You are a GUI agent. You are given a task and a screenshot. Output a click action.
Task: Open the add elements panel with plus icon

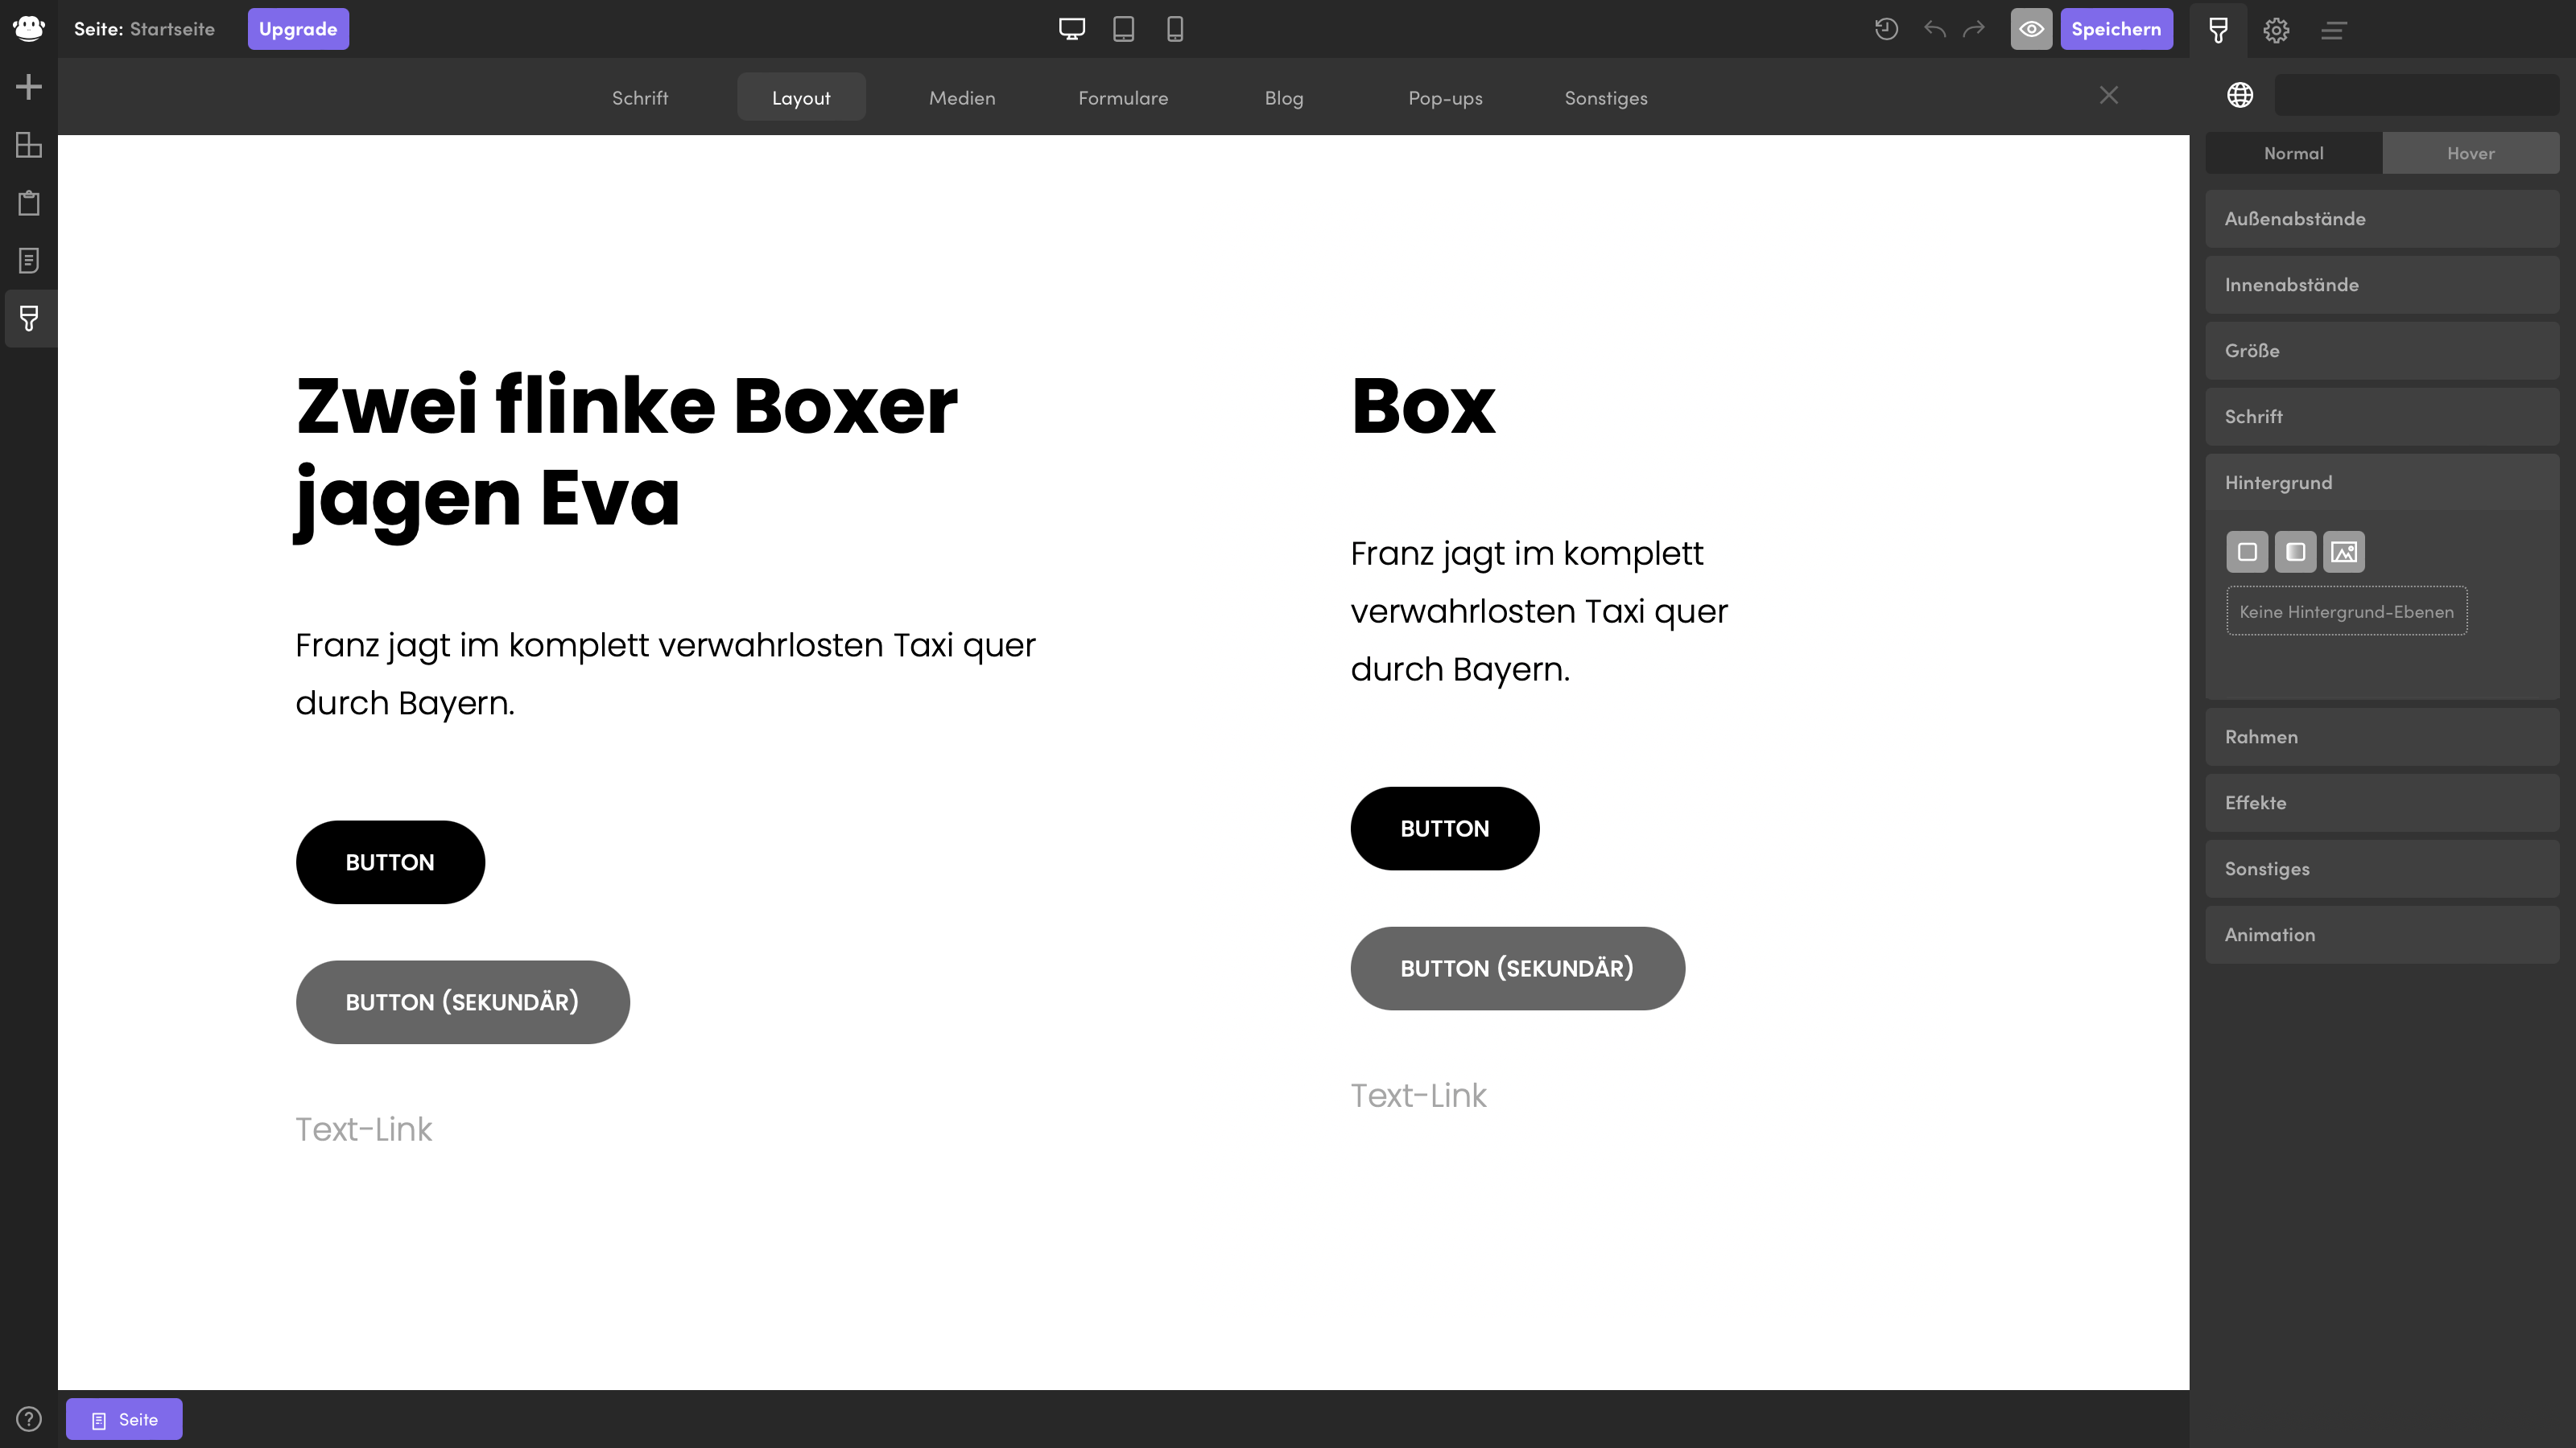pos(28,86)
